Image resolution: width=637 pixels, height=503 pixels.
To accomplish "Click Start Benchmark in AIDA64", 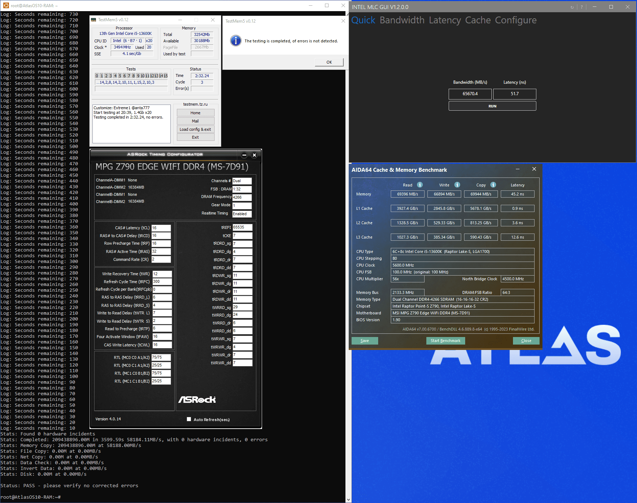I will tap(445, 341).
